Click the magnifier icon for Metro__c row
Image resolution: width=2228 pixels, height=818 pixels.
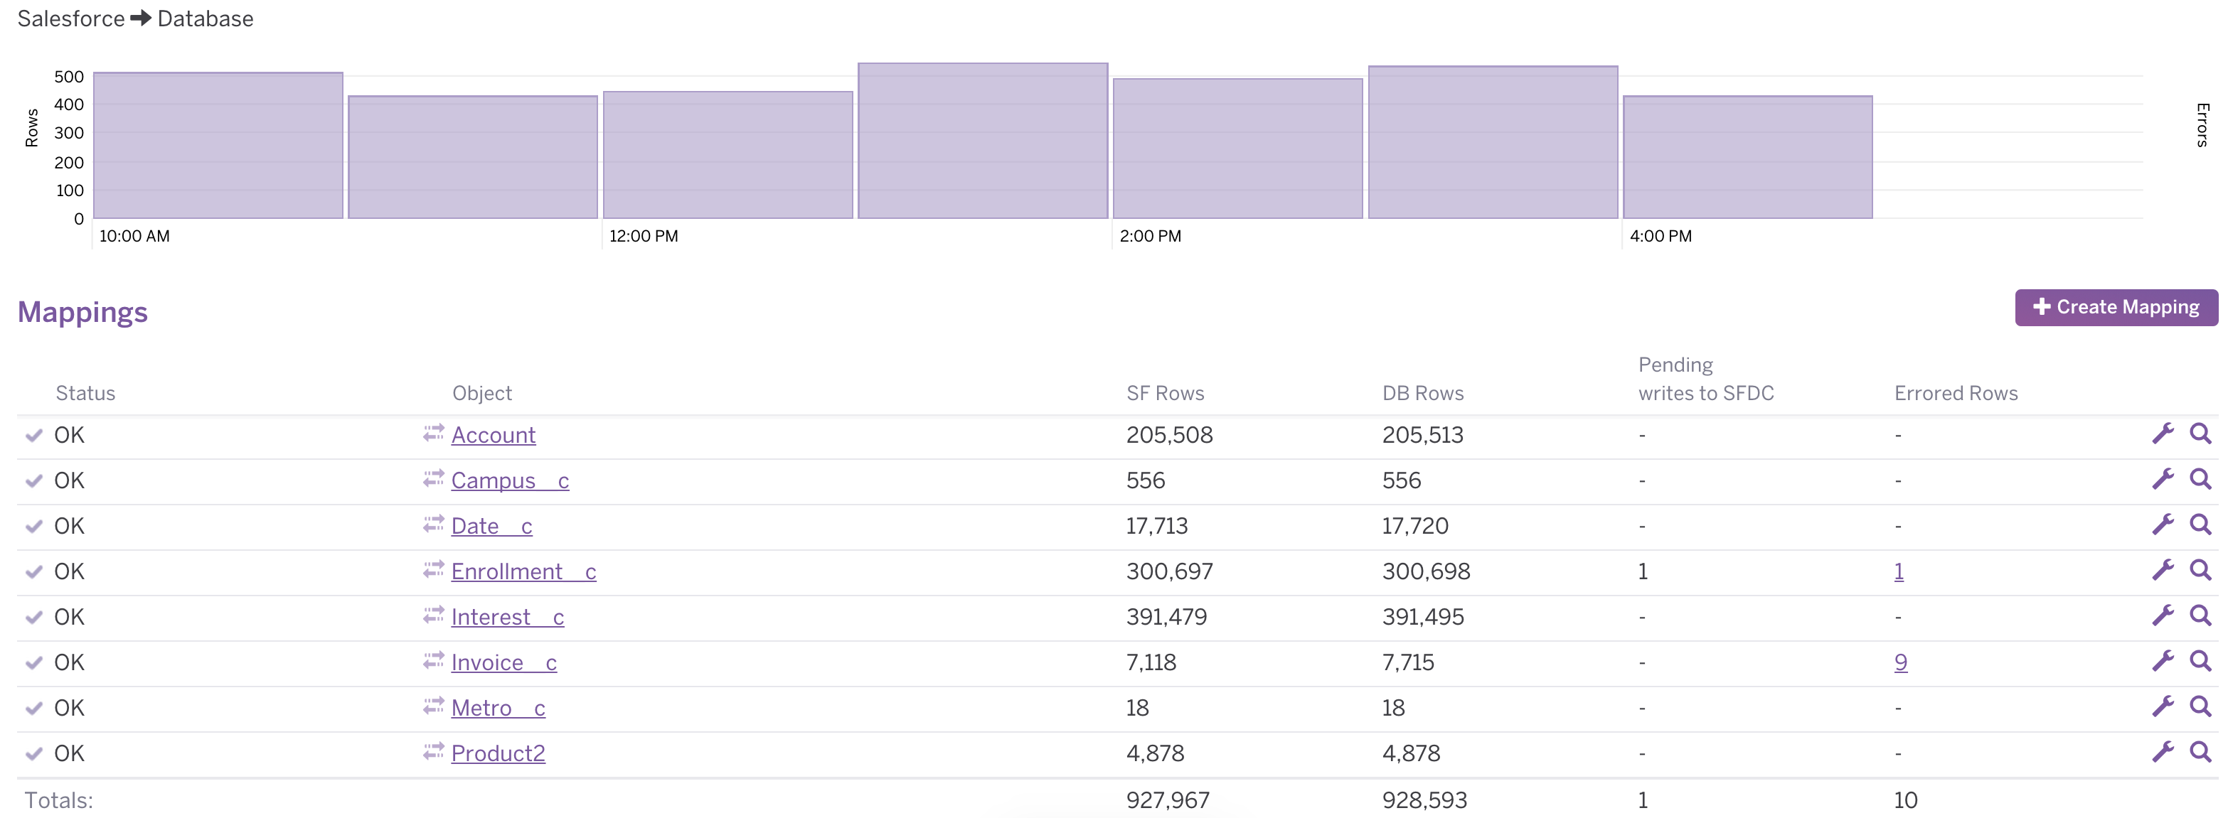pos(2200,707)
